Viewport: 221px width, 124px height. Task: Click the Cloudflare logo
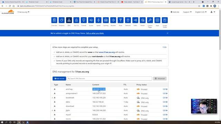[8, 12]
